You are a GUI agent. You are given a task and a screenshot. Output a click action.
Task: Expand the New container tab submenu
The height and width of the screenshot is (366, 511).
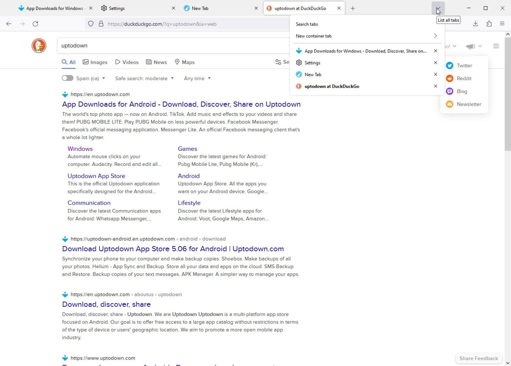(x=367, y=36)
